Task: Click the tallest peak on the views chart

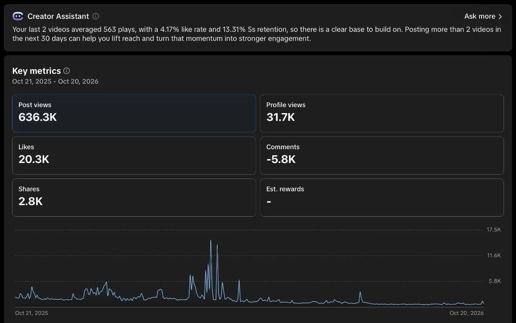Action: point(211,241)
